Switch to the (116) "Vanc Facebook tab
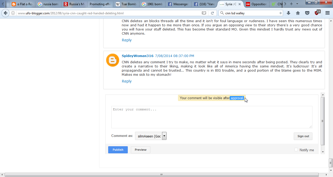333x177 pixels. coord(204,4)
